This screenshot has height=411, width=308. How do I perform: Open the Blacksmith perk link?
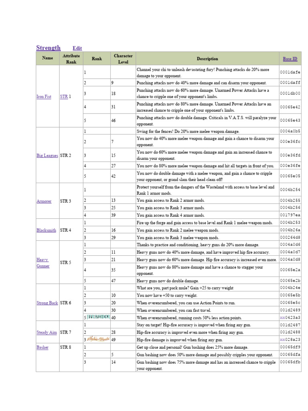point(47,230)
